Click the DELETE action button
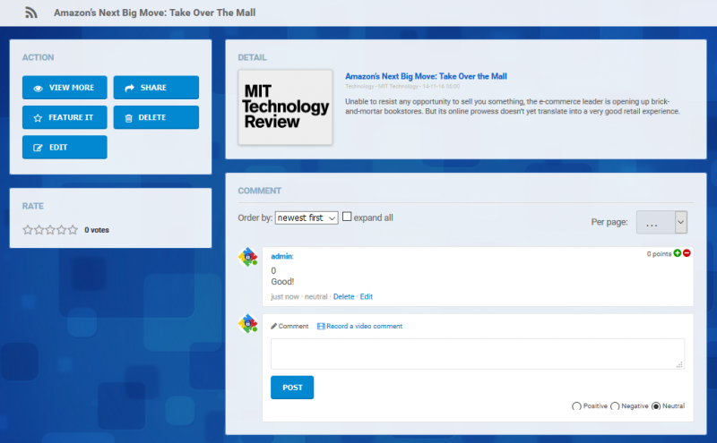The height and width of the screenshot is (443, 717). click(x=156, y=117)
